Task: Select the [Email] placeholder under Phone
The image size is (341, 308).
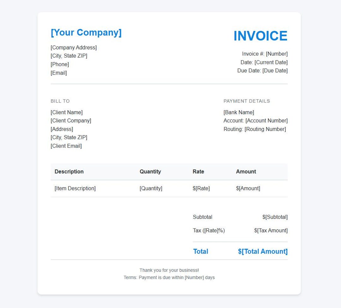Action: 59,73
